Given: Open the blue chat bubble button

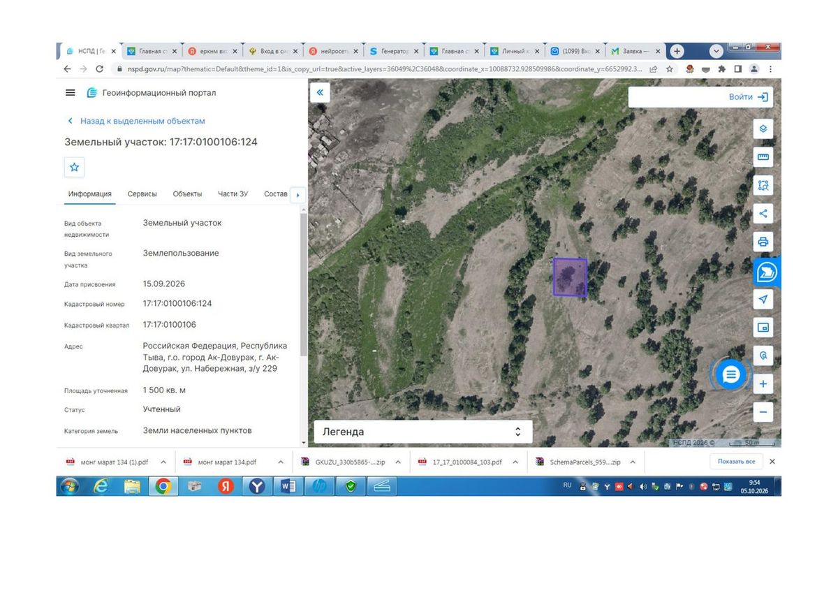Looking at the screenshot, I should (x=731, y=375).
